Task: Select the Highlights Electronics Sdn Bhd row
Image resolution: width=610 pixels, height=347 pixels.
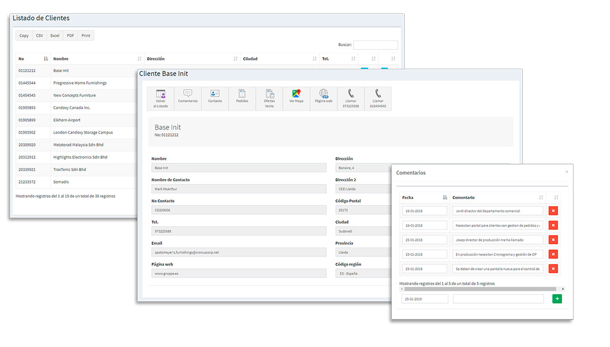Action: click(76, 157)
